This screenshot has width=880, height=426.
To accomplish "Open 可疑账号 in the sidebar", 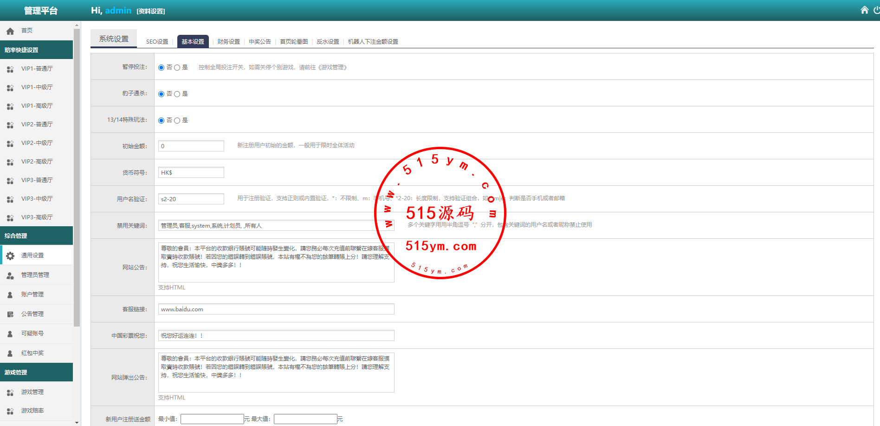I will (x=32, y=334).
